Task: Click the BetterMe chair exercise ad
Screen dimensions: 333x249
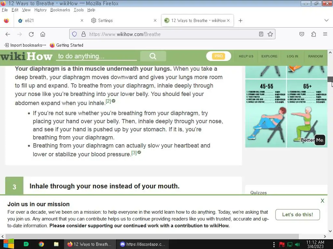Action: click(286, 106)
